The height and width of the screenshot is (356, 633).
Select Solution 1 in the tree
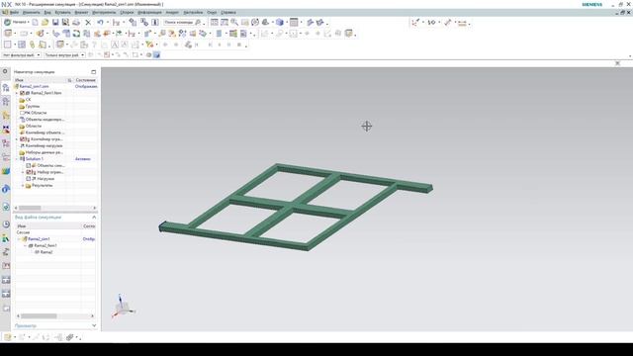[35, 158]
